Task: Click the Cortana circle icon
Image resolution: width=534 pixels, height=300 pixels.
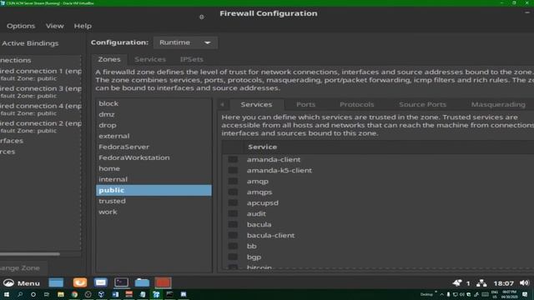Action: [x=33, y=294]
